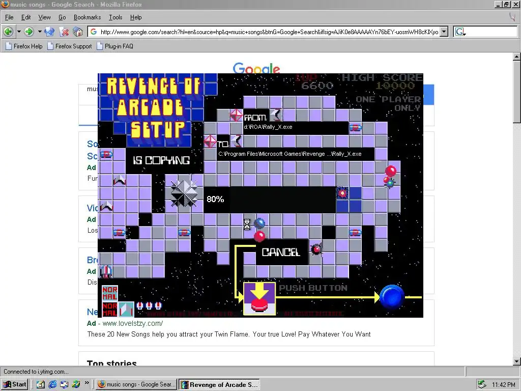Click the Top stories heading
This screenshot has width=521, height=391.
[111, 362]
